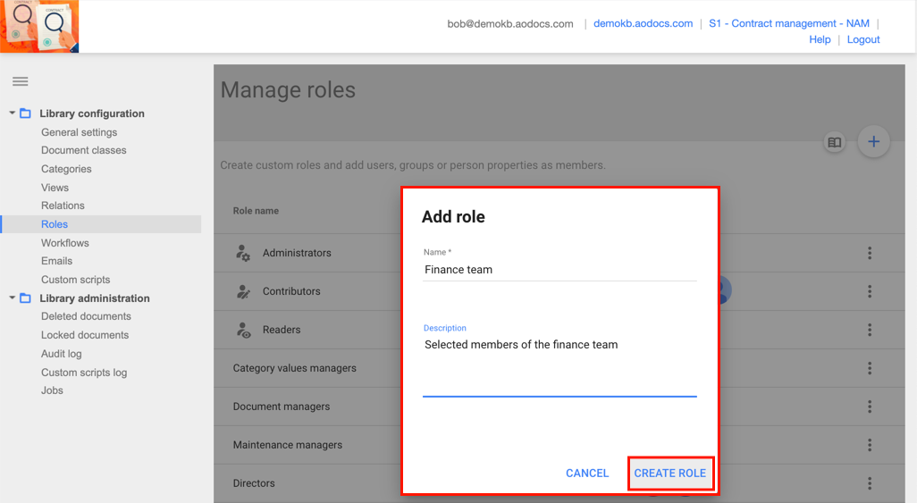Click the Readers role eye-person icon
917x503 pixels.
(243, 330)
